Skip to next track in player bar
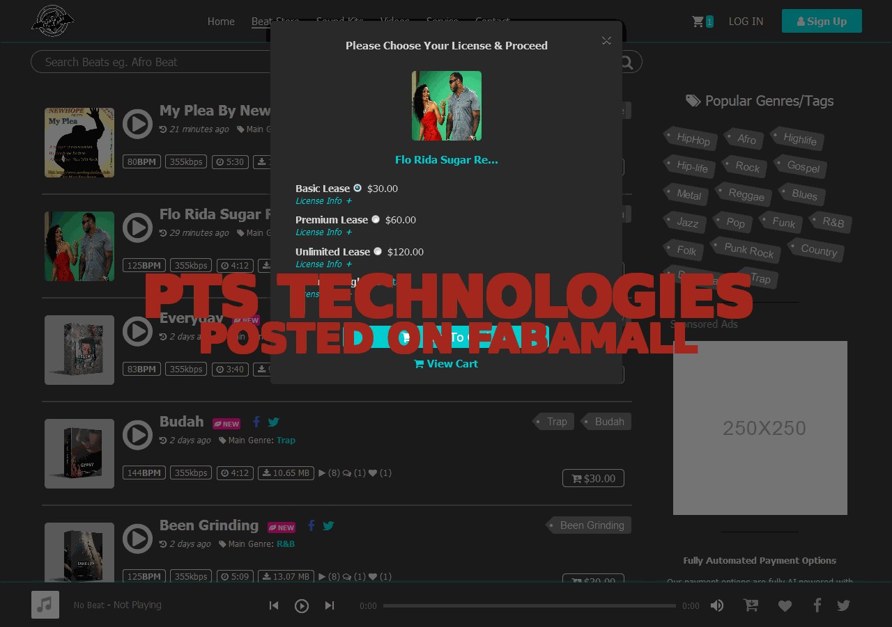 point(330,605)
